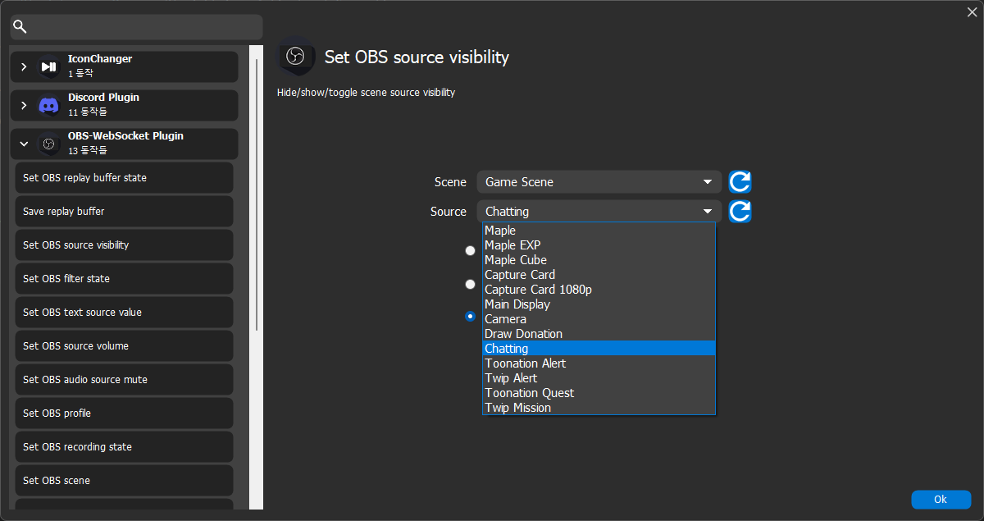Open the 'Save replay buffer' action
The width and height of the screenshot is (984, 521).
click(x=123, y=211)
